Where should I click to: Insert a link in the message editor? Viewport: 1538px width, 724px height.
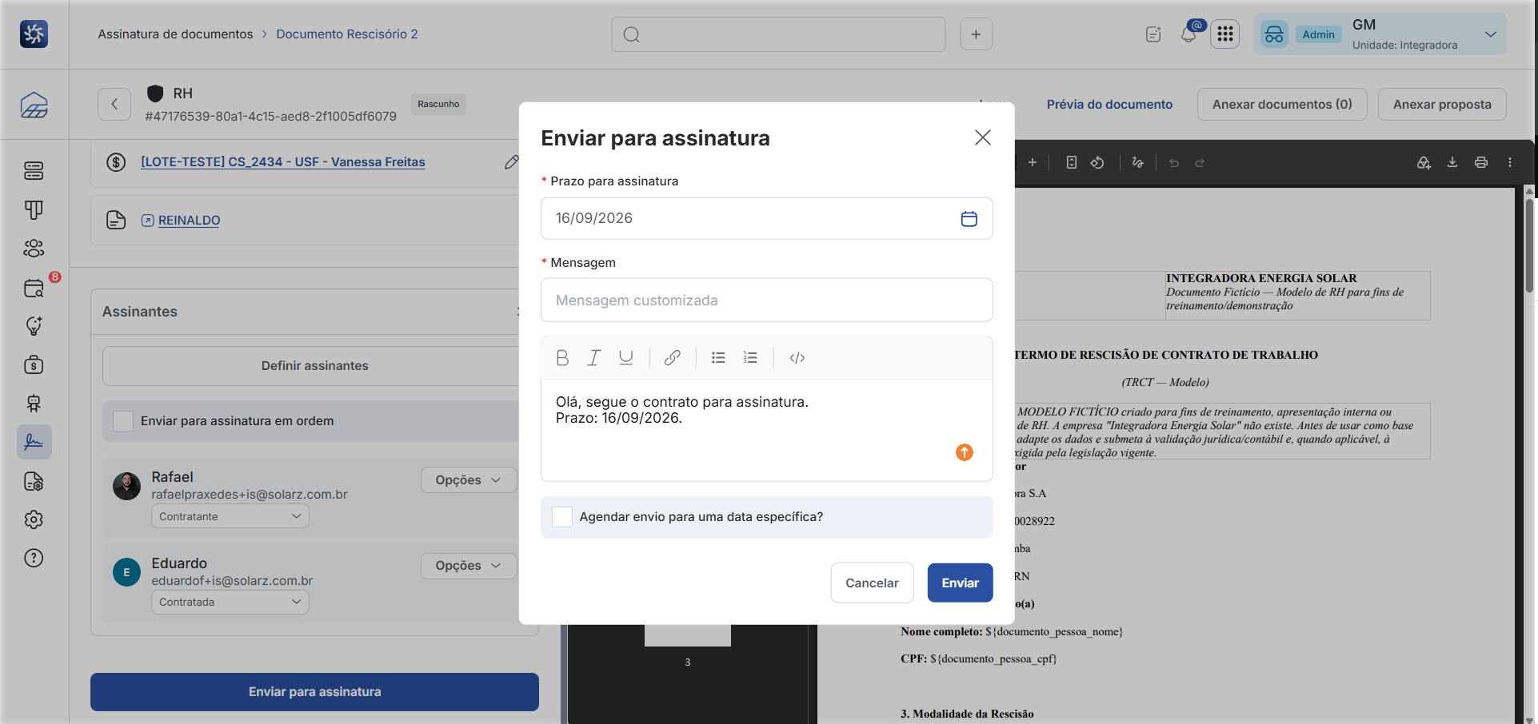673,358
